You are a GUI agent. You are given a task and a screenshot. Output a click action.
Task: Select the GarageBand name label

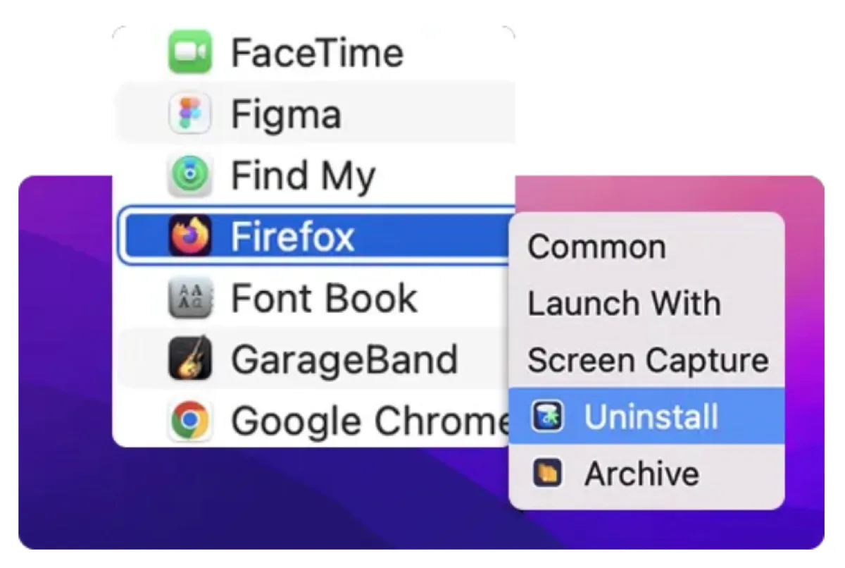point(344,359)
